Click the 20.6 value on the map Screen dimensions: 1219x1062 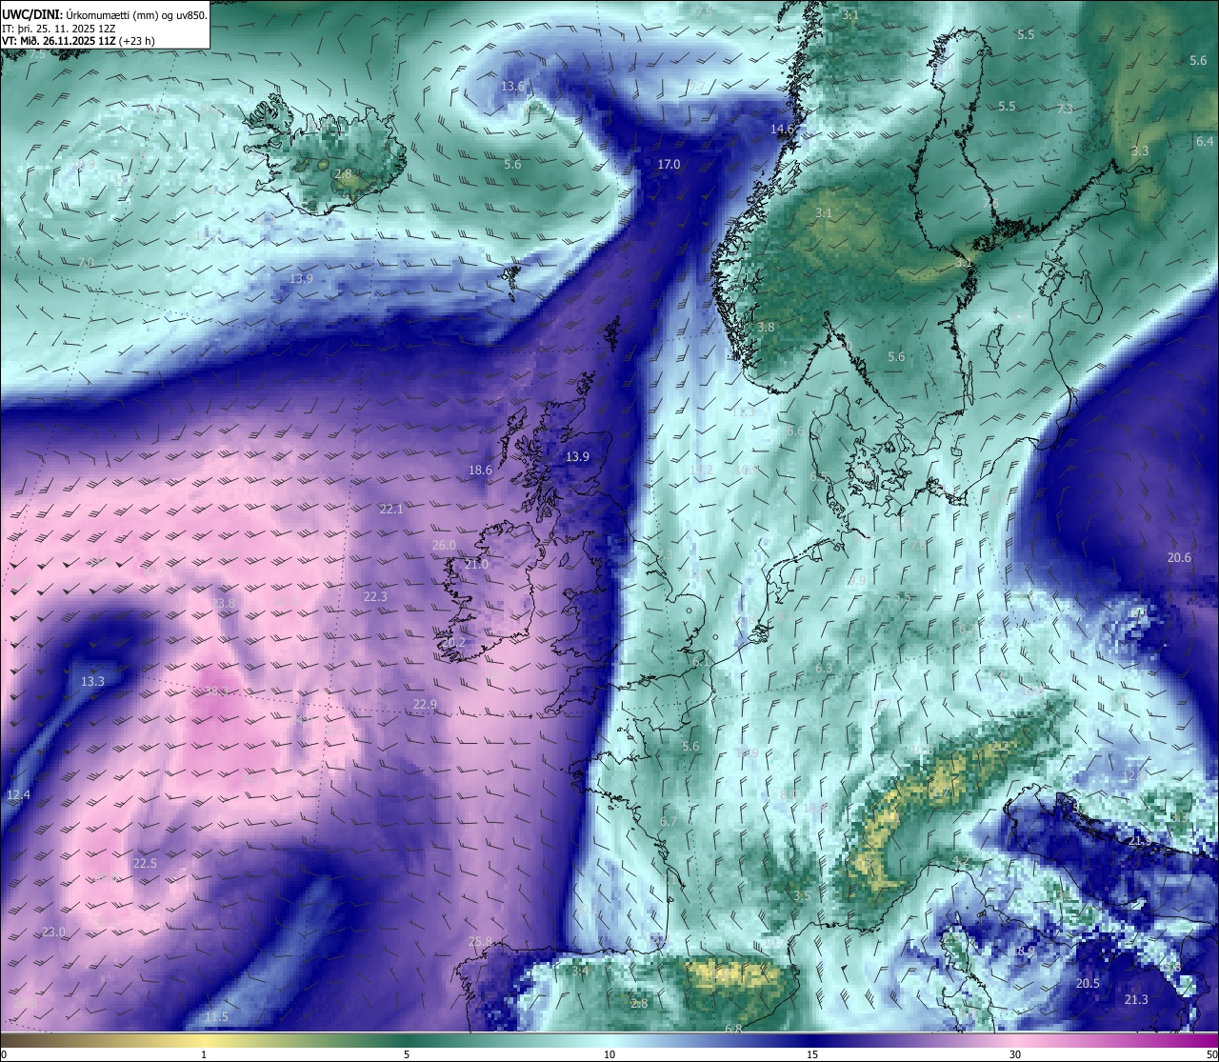pos(1179,558)
